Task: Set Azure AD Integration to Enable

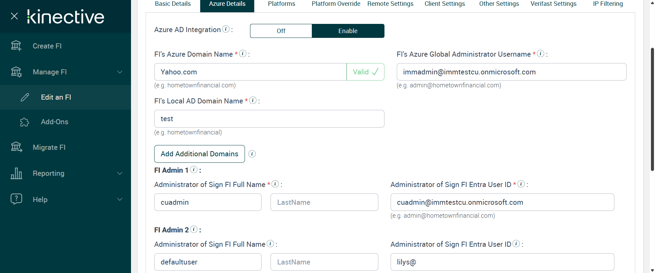Action: (x=348, y=31)
